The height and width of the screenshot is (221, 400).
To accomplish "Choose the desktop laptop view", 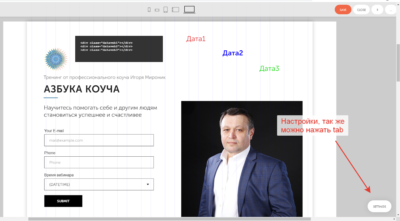I will [189, 9].
